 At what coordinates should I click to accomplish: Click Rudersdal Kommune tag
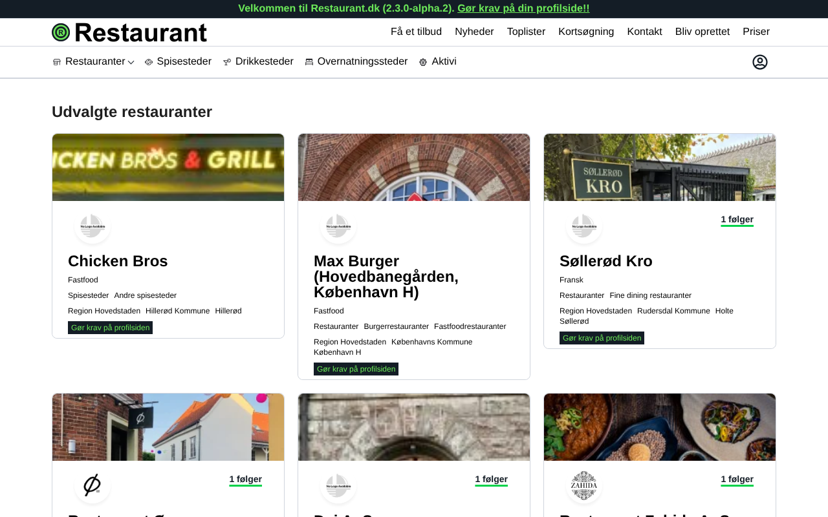tap(673, 311)
